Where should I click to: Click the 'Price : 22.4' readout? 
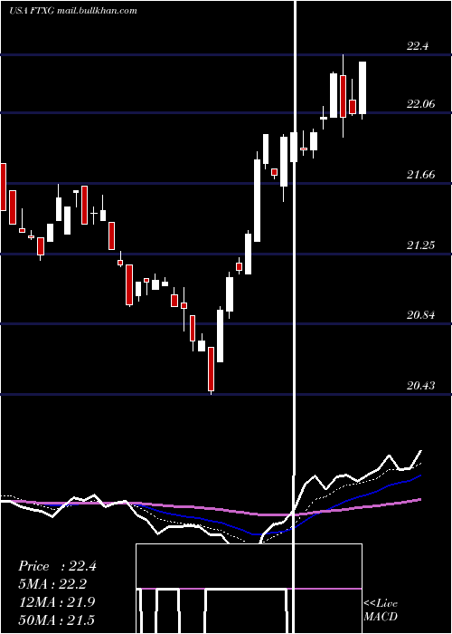point(57,566)
